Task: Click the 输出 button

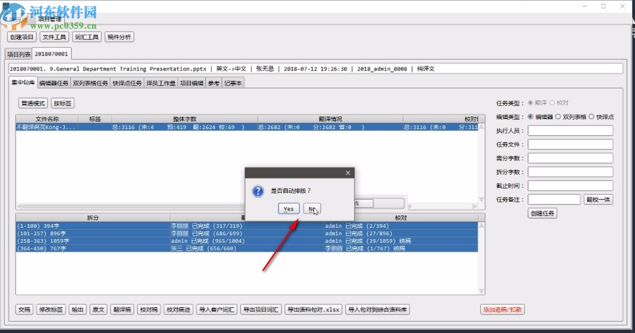Action: (x=78, y=310)
